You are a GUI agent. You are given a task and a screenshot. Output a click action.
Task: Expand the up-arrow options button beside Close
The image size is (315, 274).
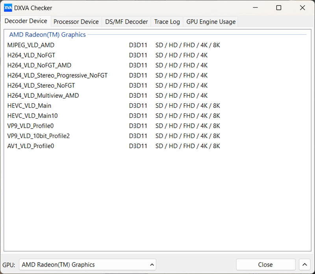[304, 265]
